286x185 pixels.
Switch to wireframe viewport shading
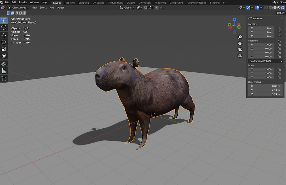click(271, 7)
